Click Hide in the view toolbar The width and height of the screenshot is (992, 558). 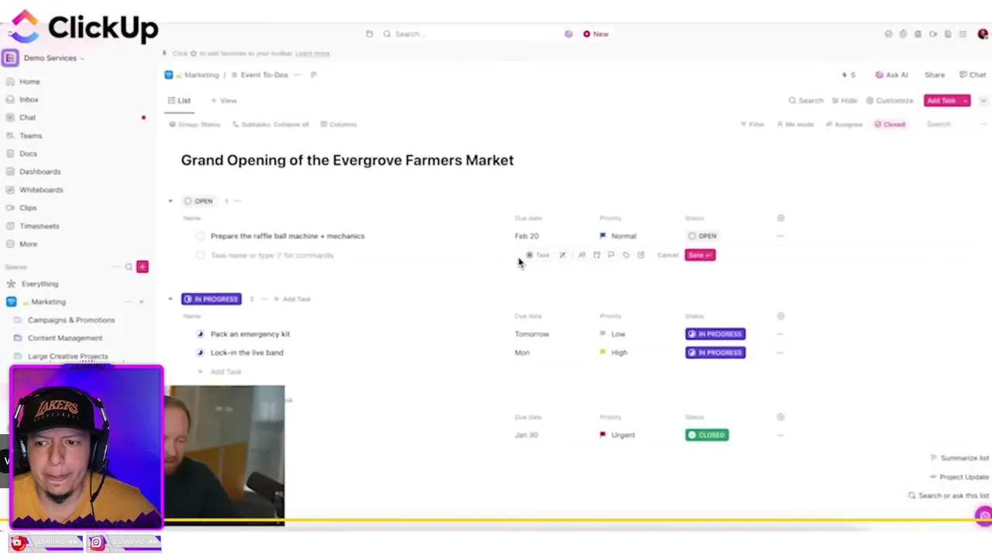pos(845,101)
